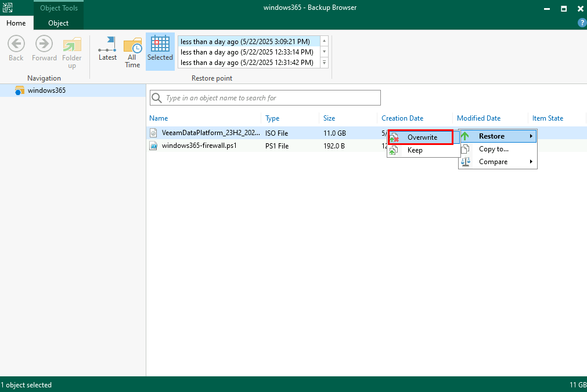Open the help question mark icon
The width and height of the screenshot is (587, 392).
pos(582,23)
